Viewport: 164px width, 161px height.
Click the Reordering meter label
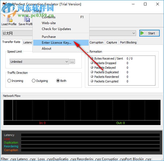11,146
